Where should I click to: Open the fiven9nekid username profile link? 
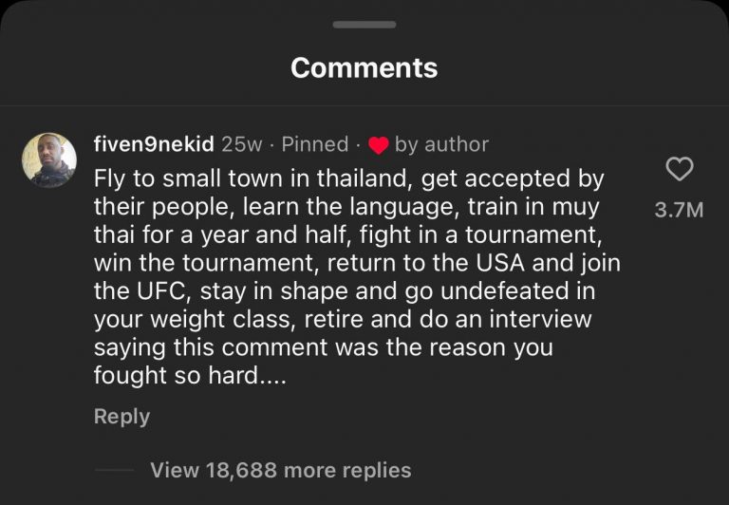pyautogui.click(x=154, y=144)
